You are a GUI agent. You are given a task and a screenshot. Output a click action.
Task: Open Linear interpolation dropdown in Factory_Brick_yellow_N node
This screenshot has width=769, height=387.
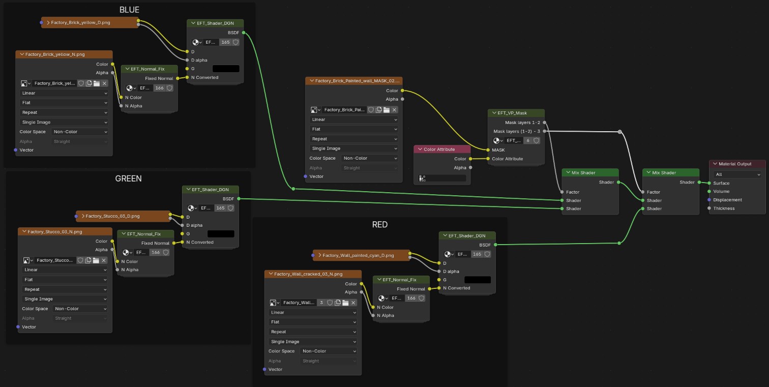65,93
